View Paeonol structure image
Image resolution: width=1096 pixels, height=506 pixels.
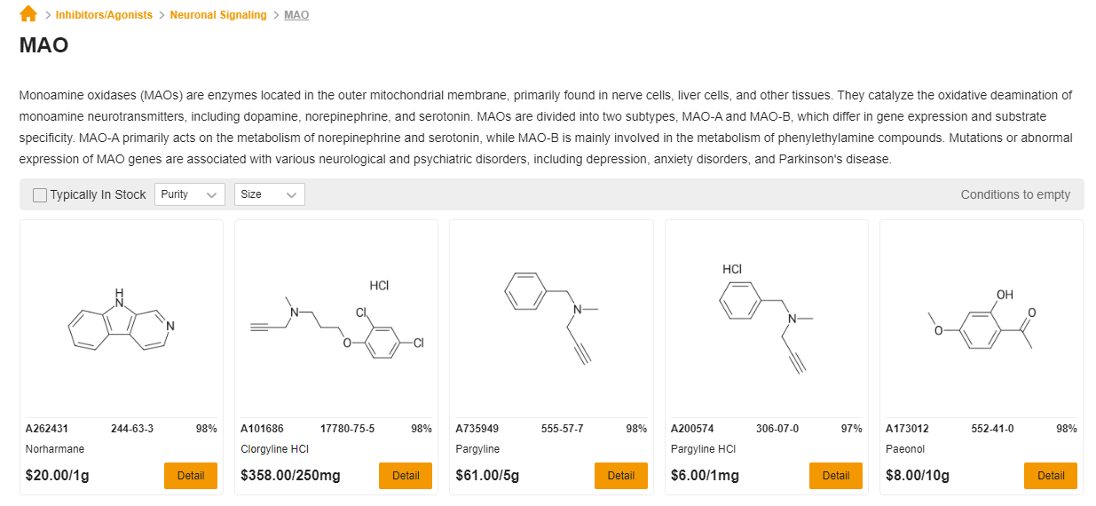click(x=981, y=319)
